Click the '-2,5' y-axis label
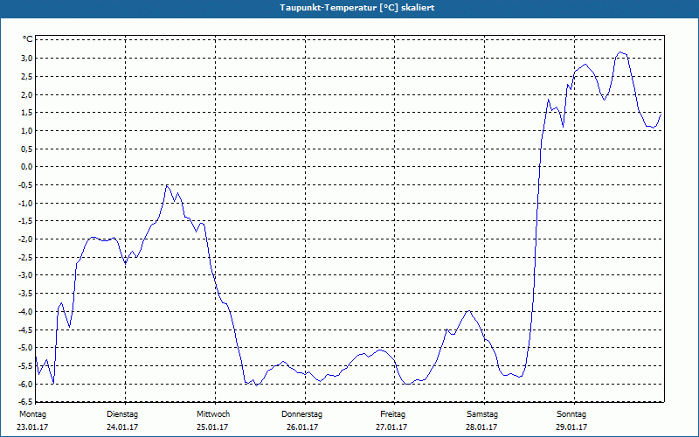The height and width of the screenshot is (437, 699). coord(25,257)
